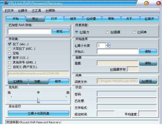Uncheck the 数字 (123...) checkbox
162x129 pixels.
tap(10, 58)
